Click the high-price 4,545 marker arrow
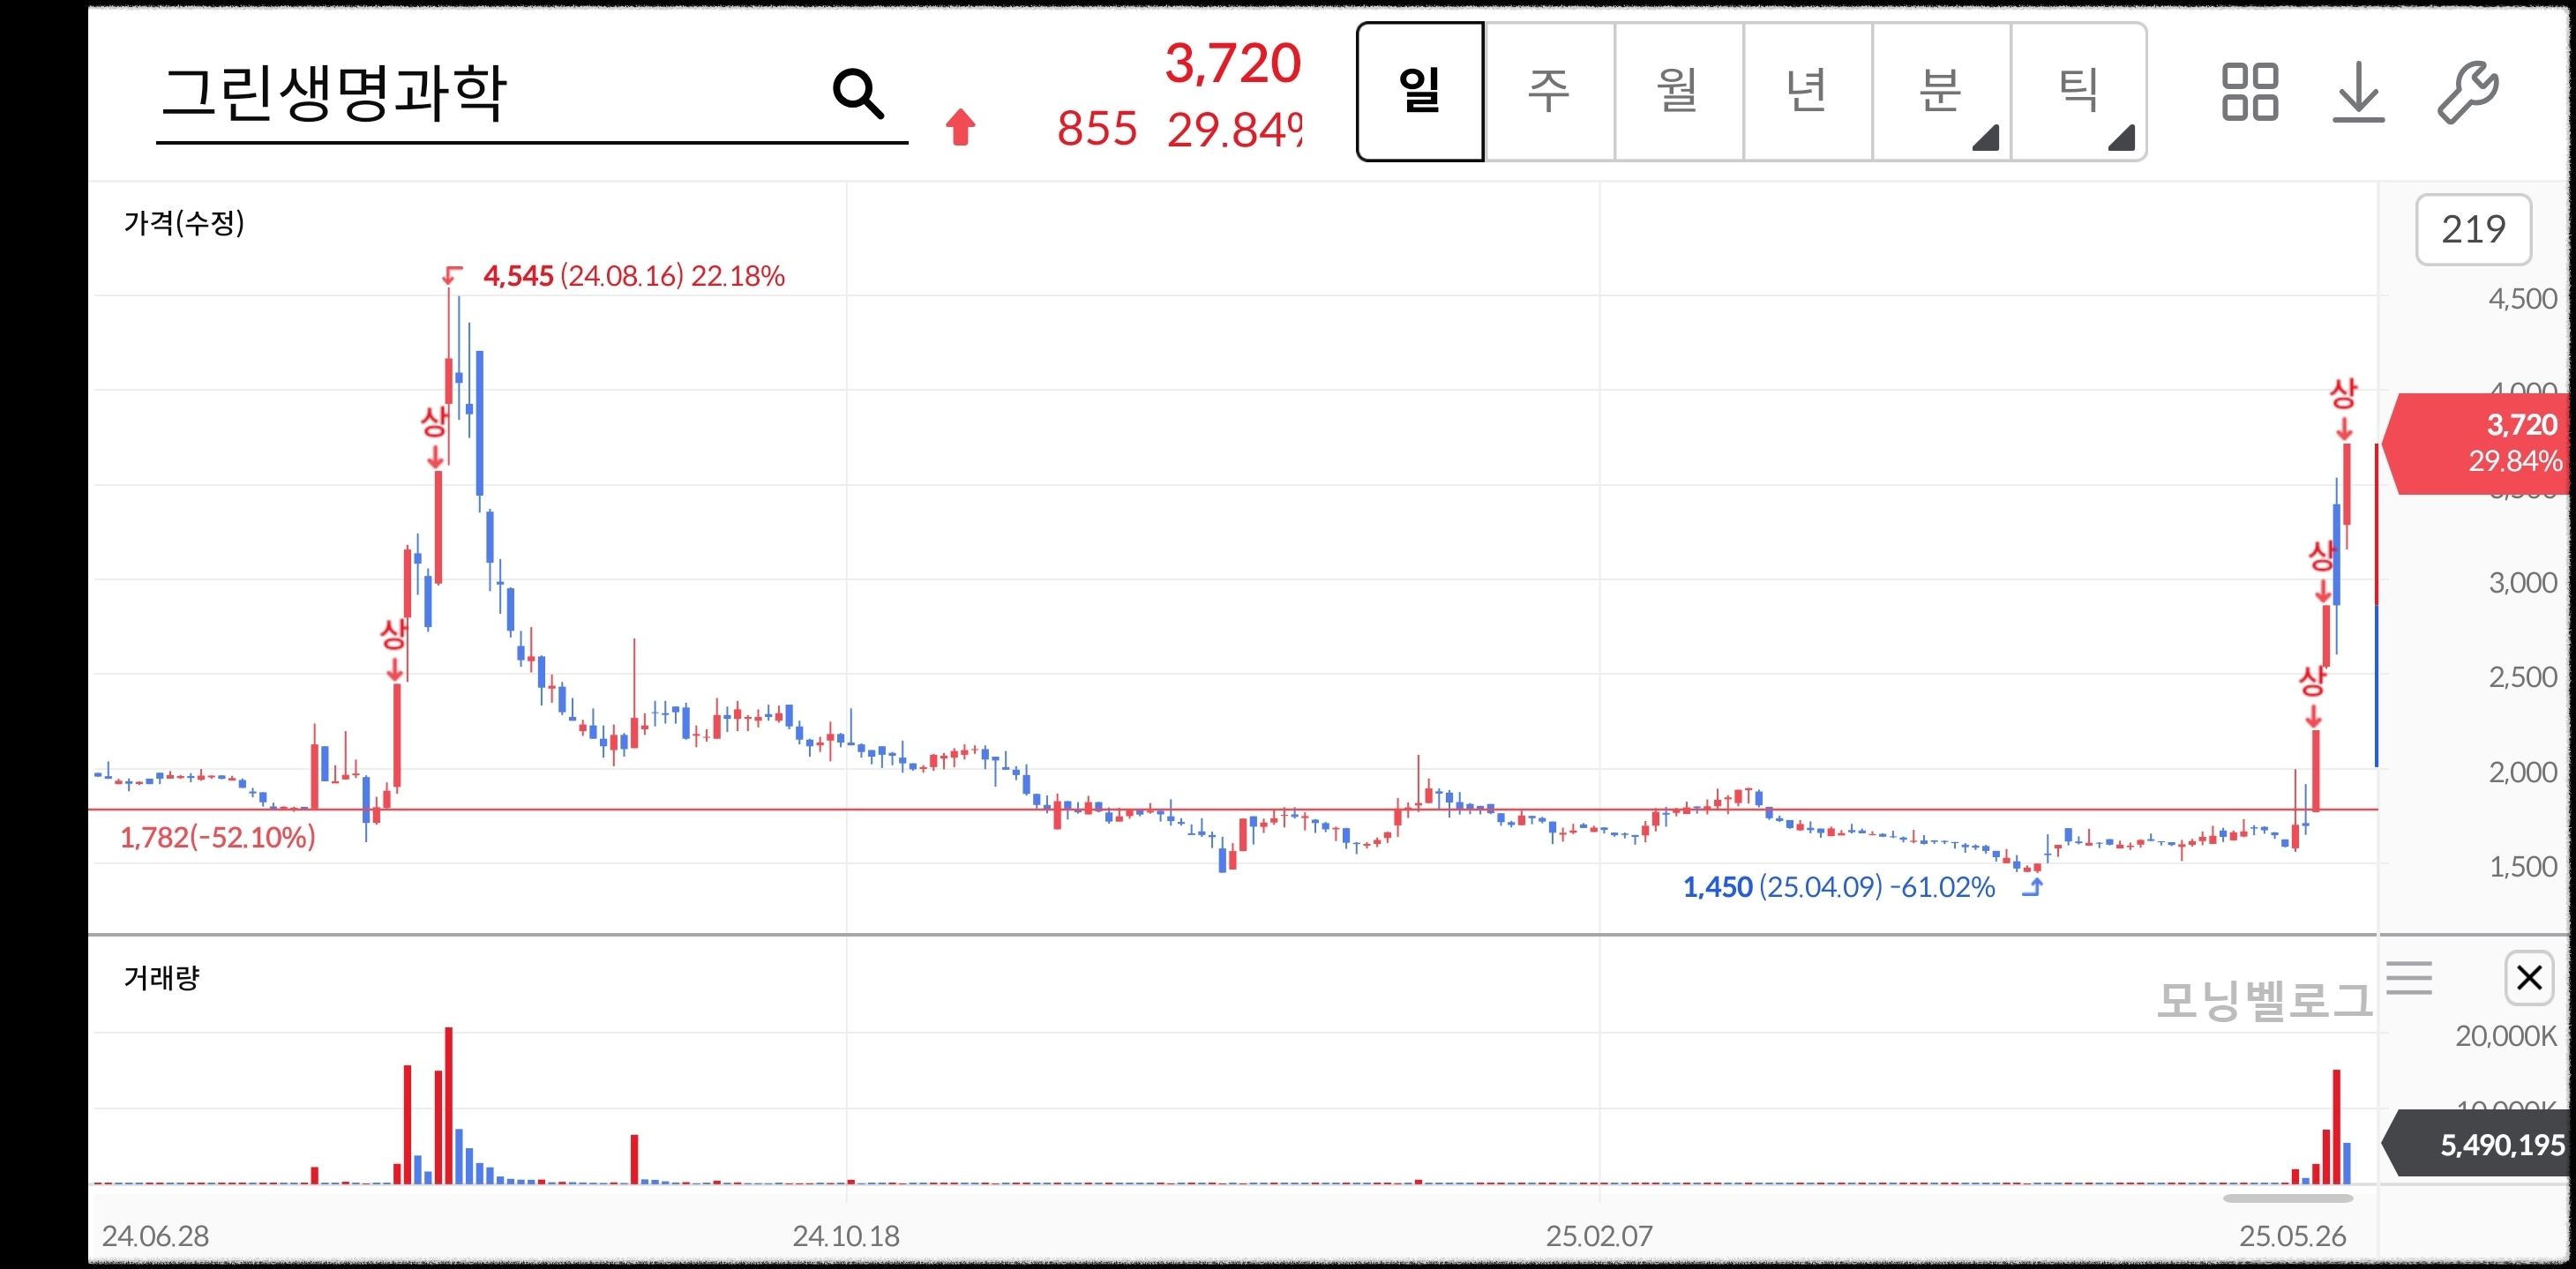Viewport: 2576px width, 1269px height. (x=452, y=274)
